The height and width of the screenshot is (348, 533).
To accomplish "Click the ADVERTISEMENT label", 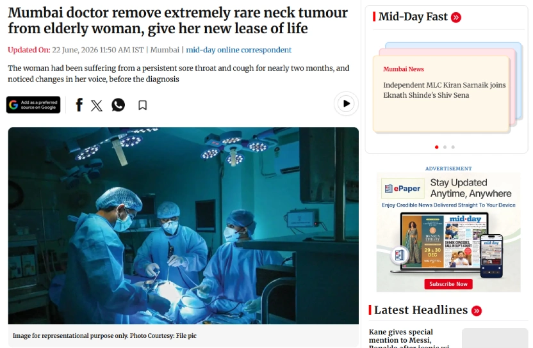I will pyautogui.click(x=448, y=168).
